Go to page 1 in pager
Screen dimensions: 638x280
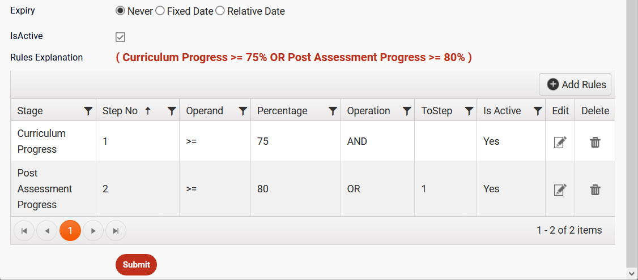[70, 231]
